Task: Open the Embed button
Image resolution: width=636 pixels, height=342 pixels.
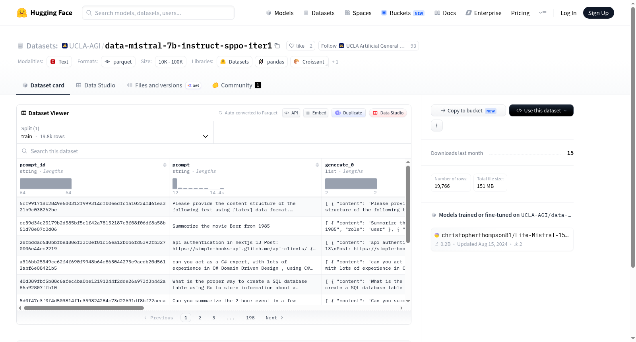Action: click(x=316, y=113)
